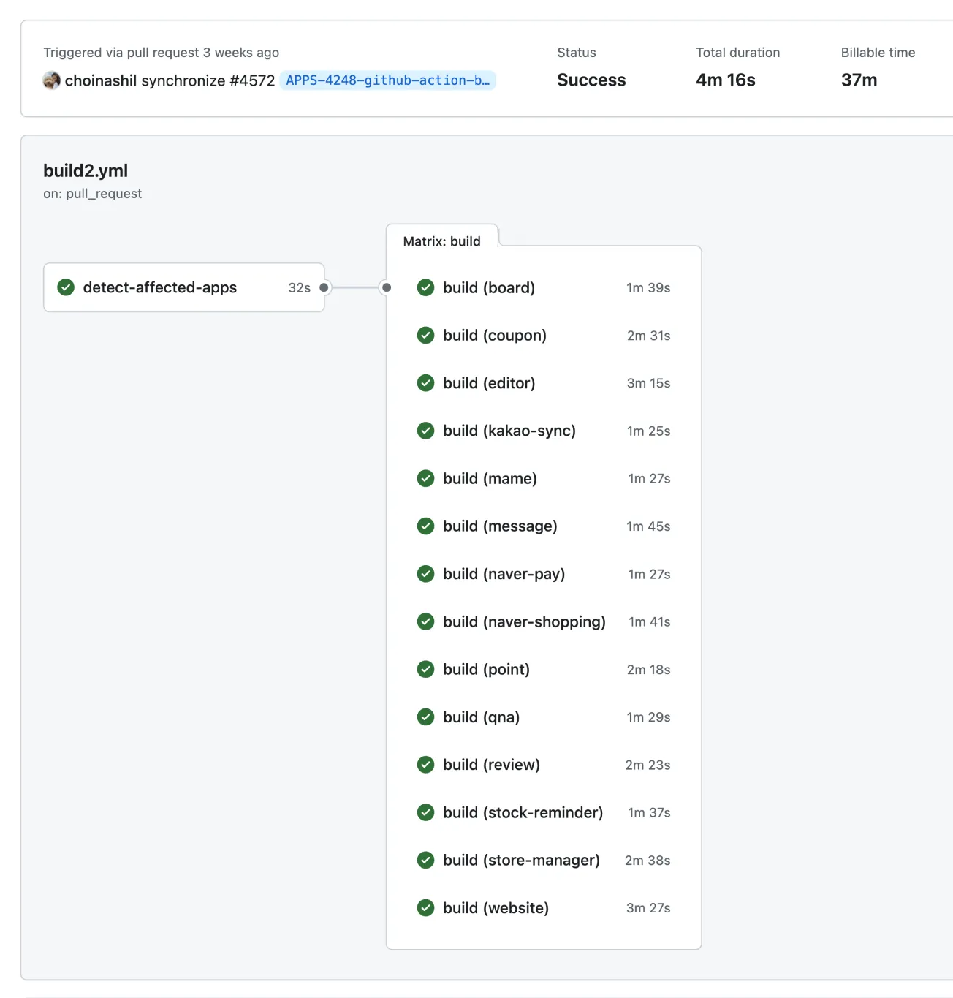Image resolution: width=953 pixels, height=998 pixels.
Task: Click the build (board) success check icon
Action: click(425, 287)
